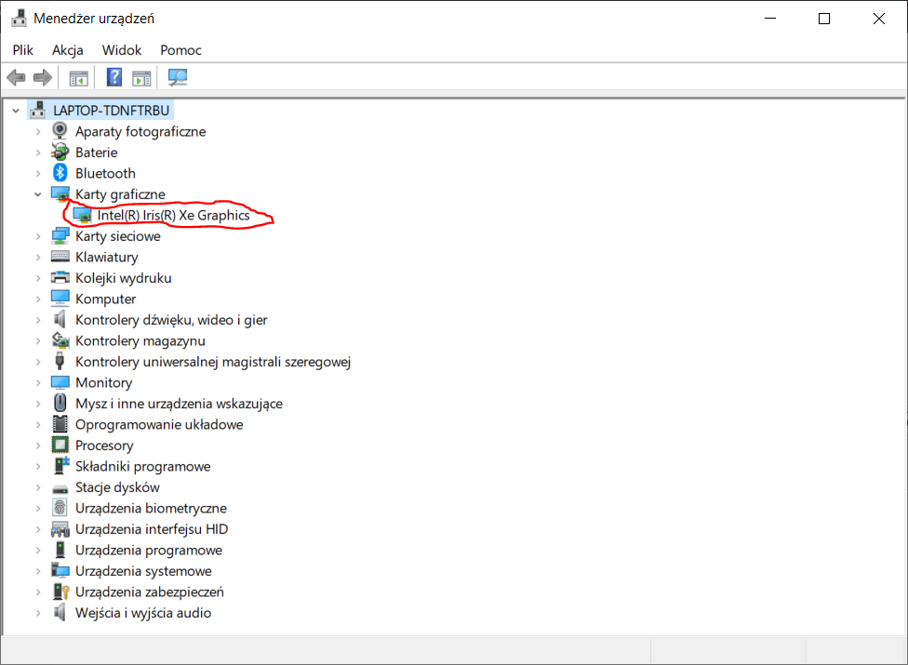This screenshot has width=908, height=665.
Task: Select the Kontrolery uniwersalnej magistrali szeregowej row
Action: 212,362
